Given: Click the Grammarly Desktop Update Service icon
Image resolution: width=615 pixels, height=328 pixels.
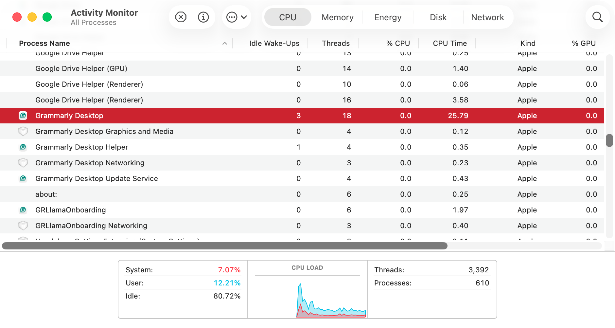Looking at the screenshot, I should tap(23, 178).
